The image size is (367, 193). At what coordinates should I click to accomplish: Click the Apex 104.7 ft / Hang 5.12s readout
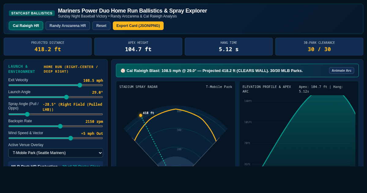pos(321,89)
